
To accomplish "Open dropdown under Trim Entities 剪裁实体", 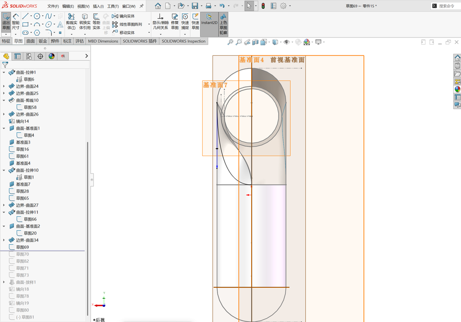I will point(72,34).
